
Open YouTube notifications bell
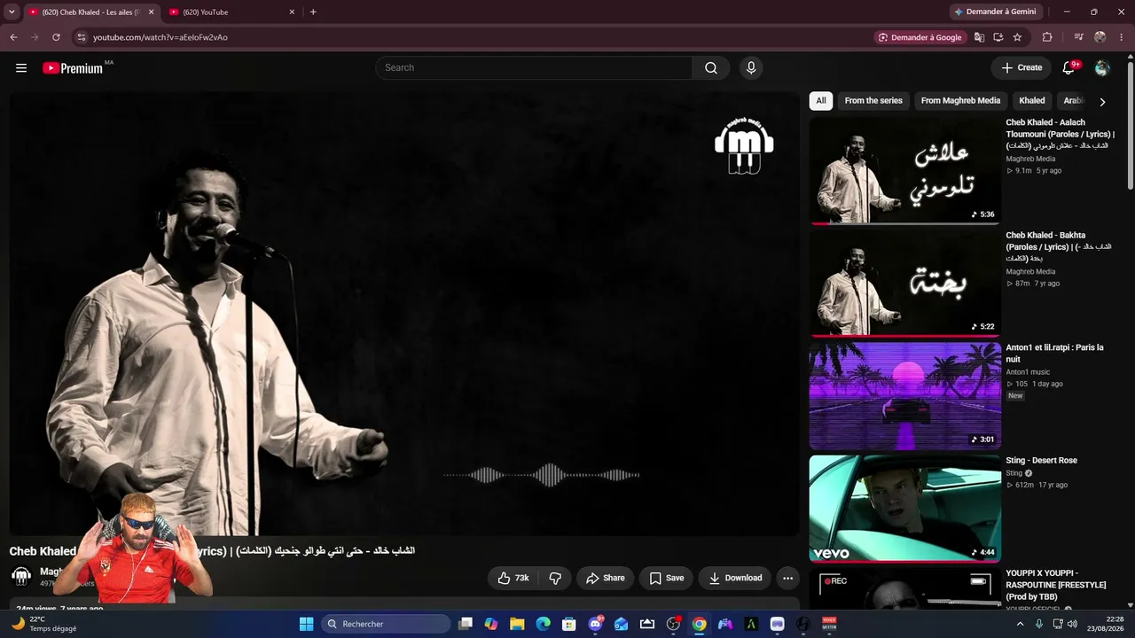tap(1068, 68)
